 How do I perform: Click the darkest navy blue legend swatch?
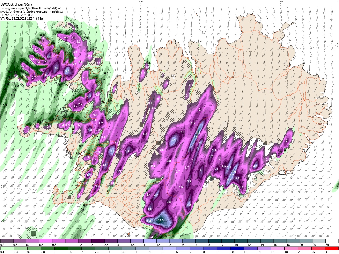click(237, 248)
